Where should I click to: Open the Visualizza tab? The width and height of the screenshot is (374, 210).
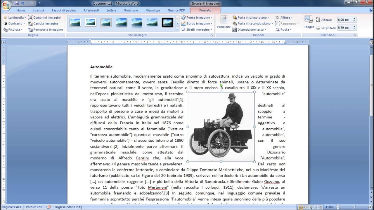coord(153,10)
